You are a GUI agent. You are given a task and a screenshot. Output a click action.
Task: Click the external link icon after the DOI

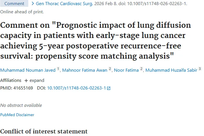point(109,88)
